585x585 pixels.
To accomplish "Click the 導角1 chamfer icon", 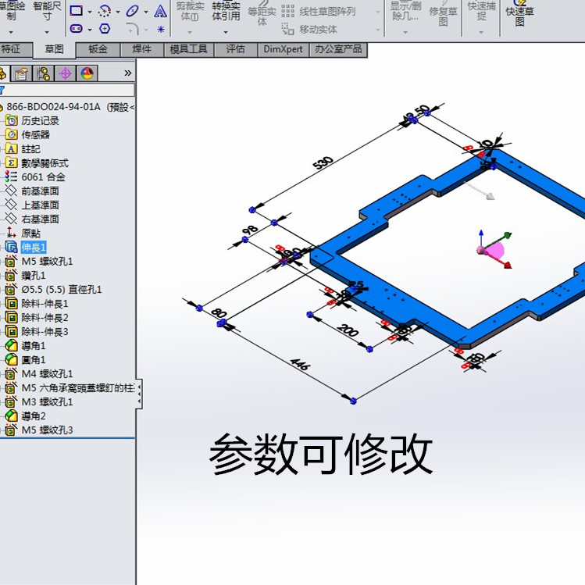I will (11, 345).
